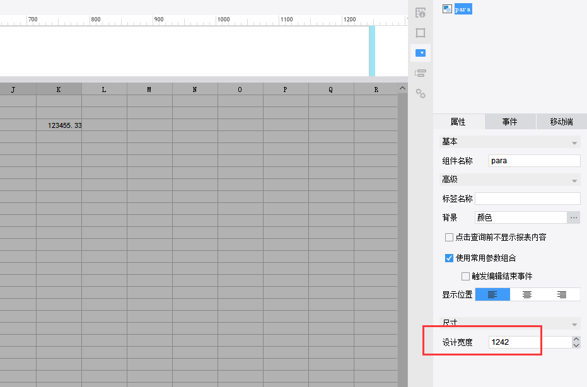Select column header K
This screenshot has width=587, height=387.
pos(59,90)
